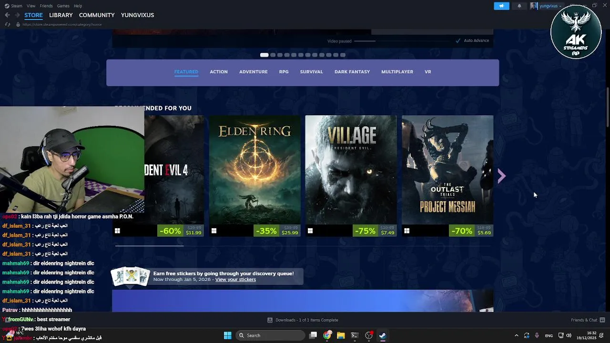Open the yungvixus account dropdown

coord(550,6)
